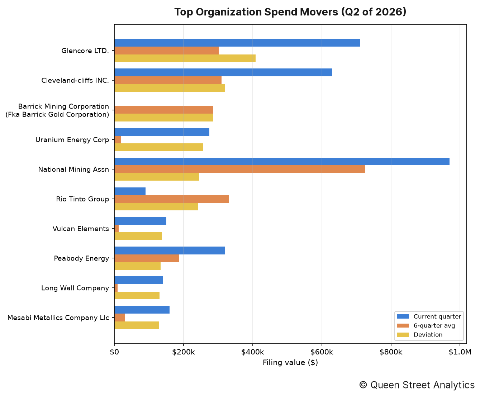480x396 pixels.
Task: Click Glencore's yellow deviation bar
Action: tap(185, 58)
